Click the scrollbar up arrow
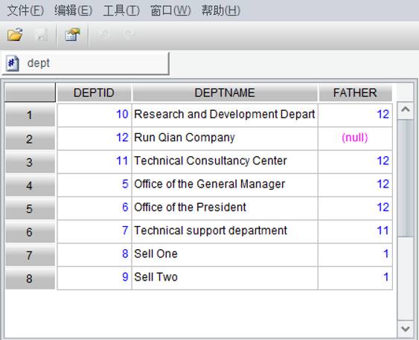The image size is (419, 340). tap(406, 109)
